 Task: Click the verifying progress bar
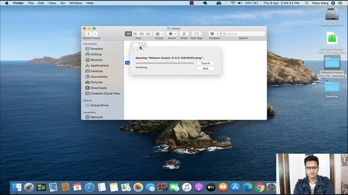(x=165, y=63)
